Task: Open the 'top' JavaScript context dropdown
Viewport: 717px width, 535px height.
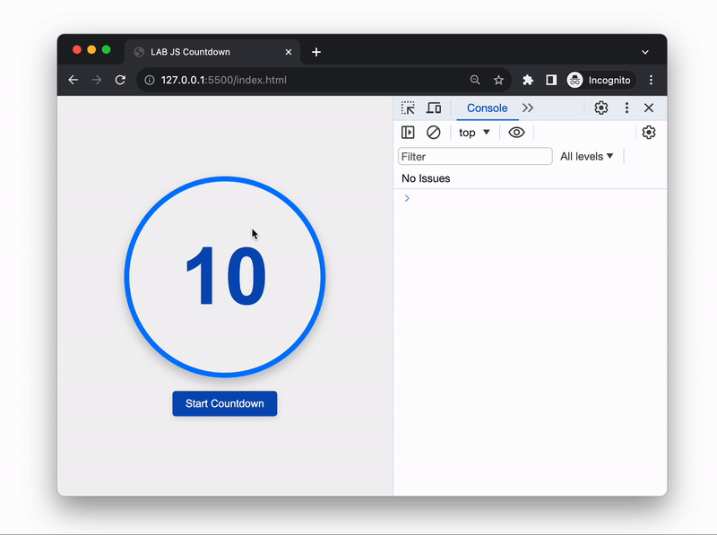Action: [x=474, y=133]
